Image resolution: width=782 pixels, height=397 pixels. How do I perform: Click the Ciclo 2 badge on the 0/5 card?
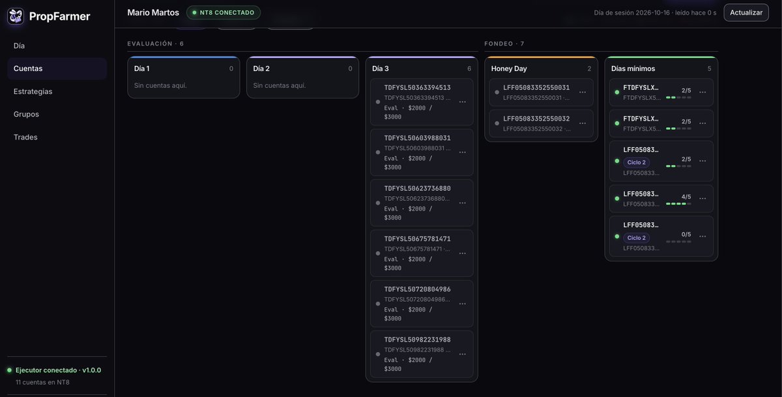coord(637,238)
